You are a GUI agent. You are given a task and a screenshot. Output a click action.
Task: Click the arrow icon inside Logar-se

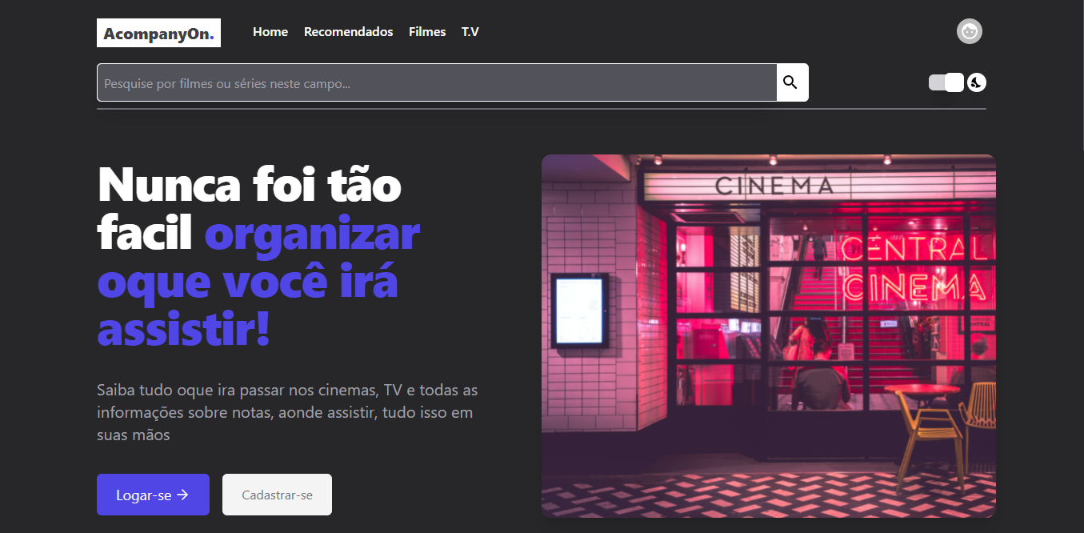(183, 495)
